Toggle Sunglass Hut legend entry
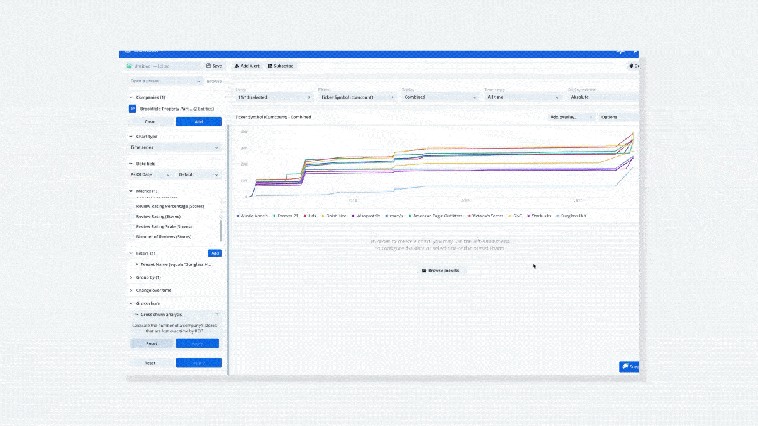The width and height of the screenshot is (758, 426). coord(572,216)
